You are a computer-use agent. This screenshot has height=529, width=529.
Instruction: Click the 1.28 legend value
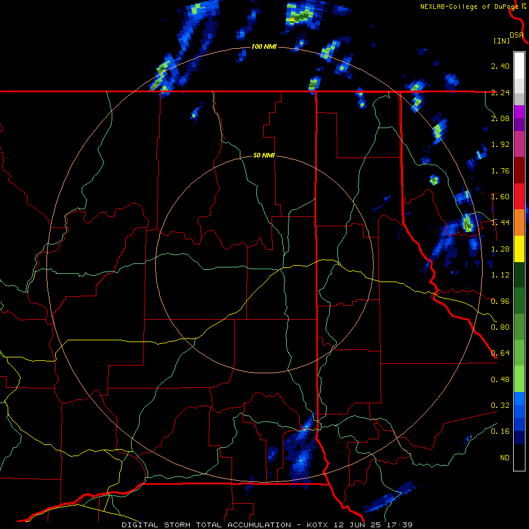pyautogui.click(x=500, y=249)
